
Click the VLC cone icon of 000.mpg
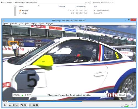20,10
